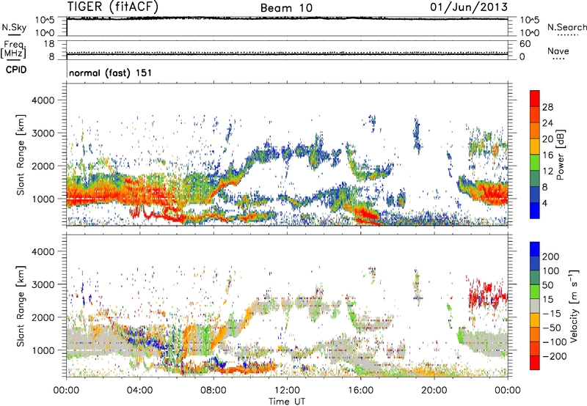Click the gray segment of velocity colorbar
The width and height of the screenshot is (587, 406).
(x=535, y=306)
